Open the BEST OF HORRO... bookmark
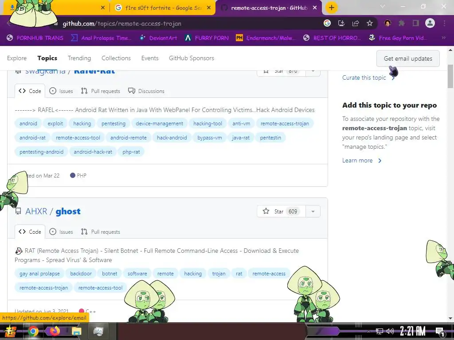This screenshot has height=340, width=454. [x=332, y=38]
